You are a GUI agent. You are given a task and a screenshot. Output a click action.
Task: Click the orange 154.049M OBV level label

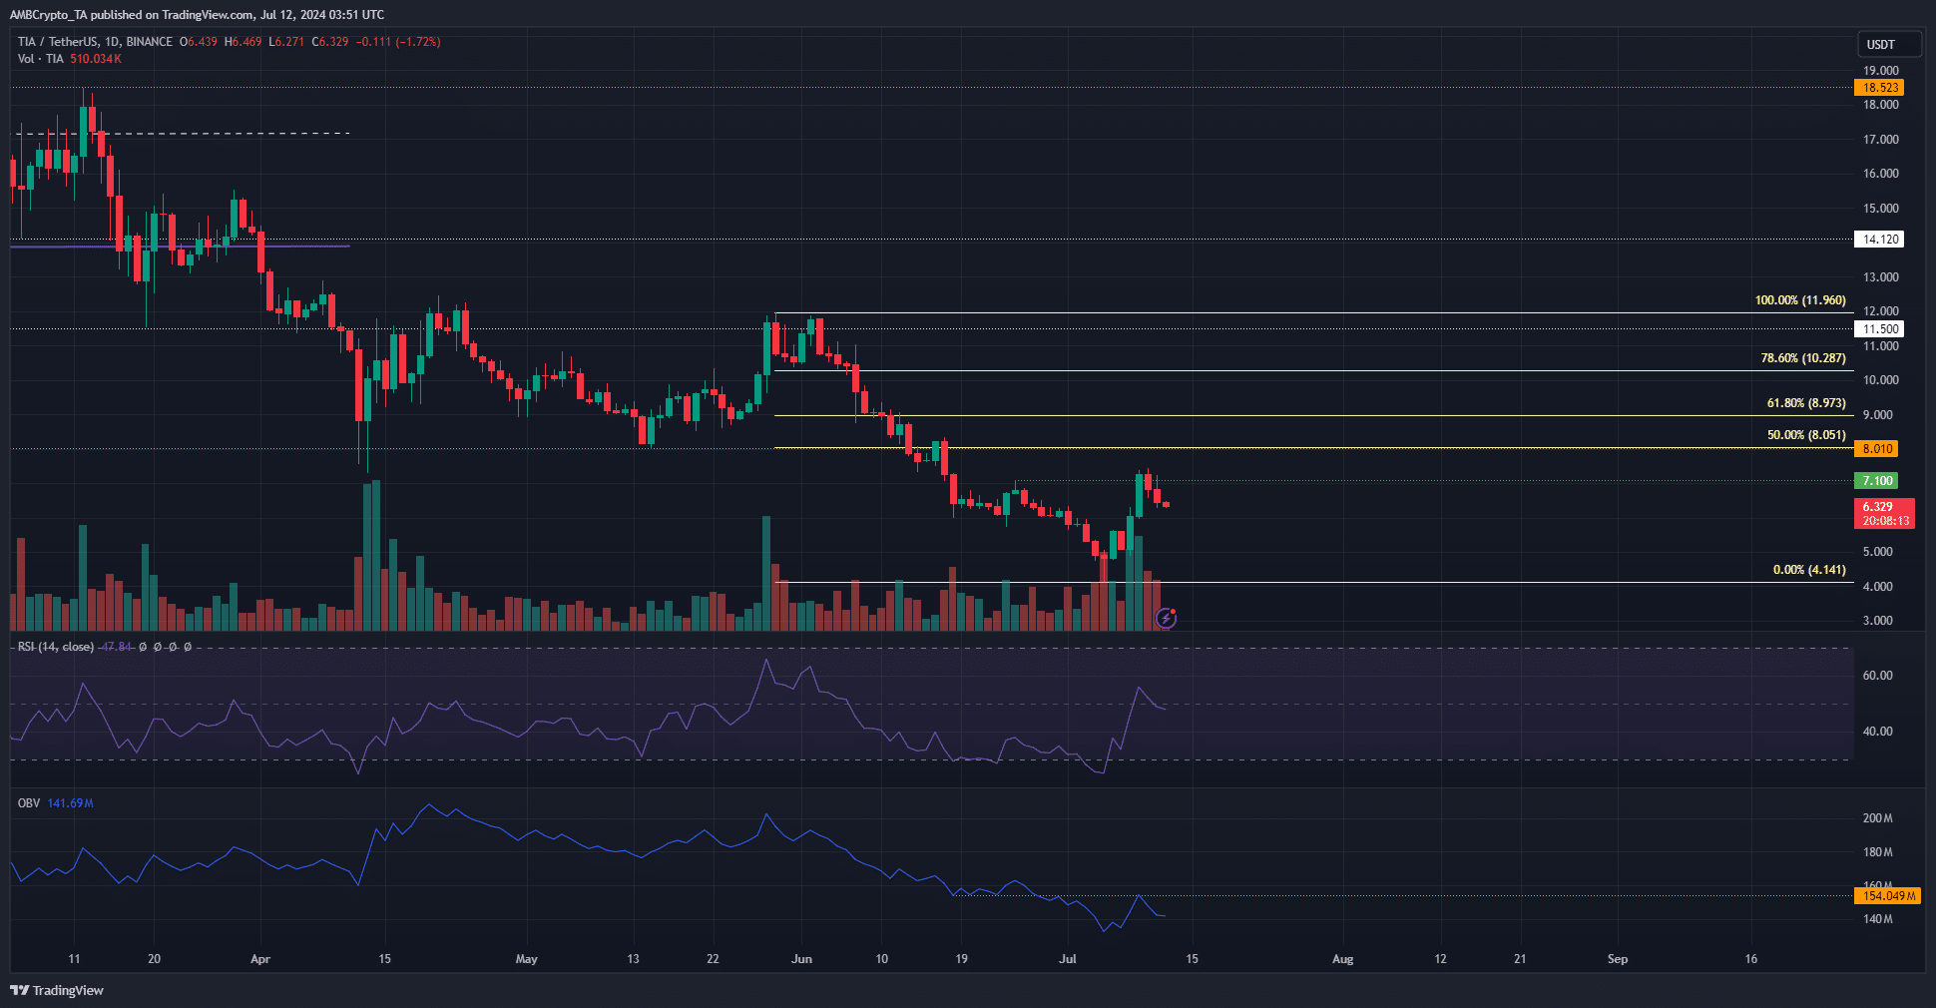[x=1888, y=896]
